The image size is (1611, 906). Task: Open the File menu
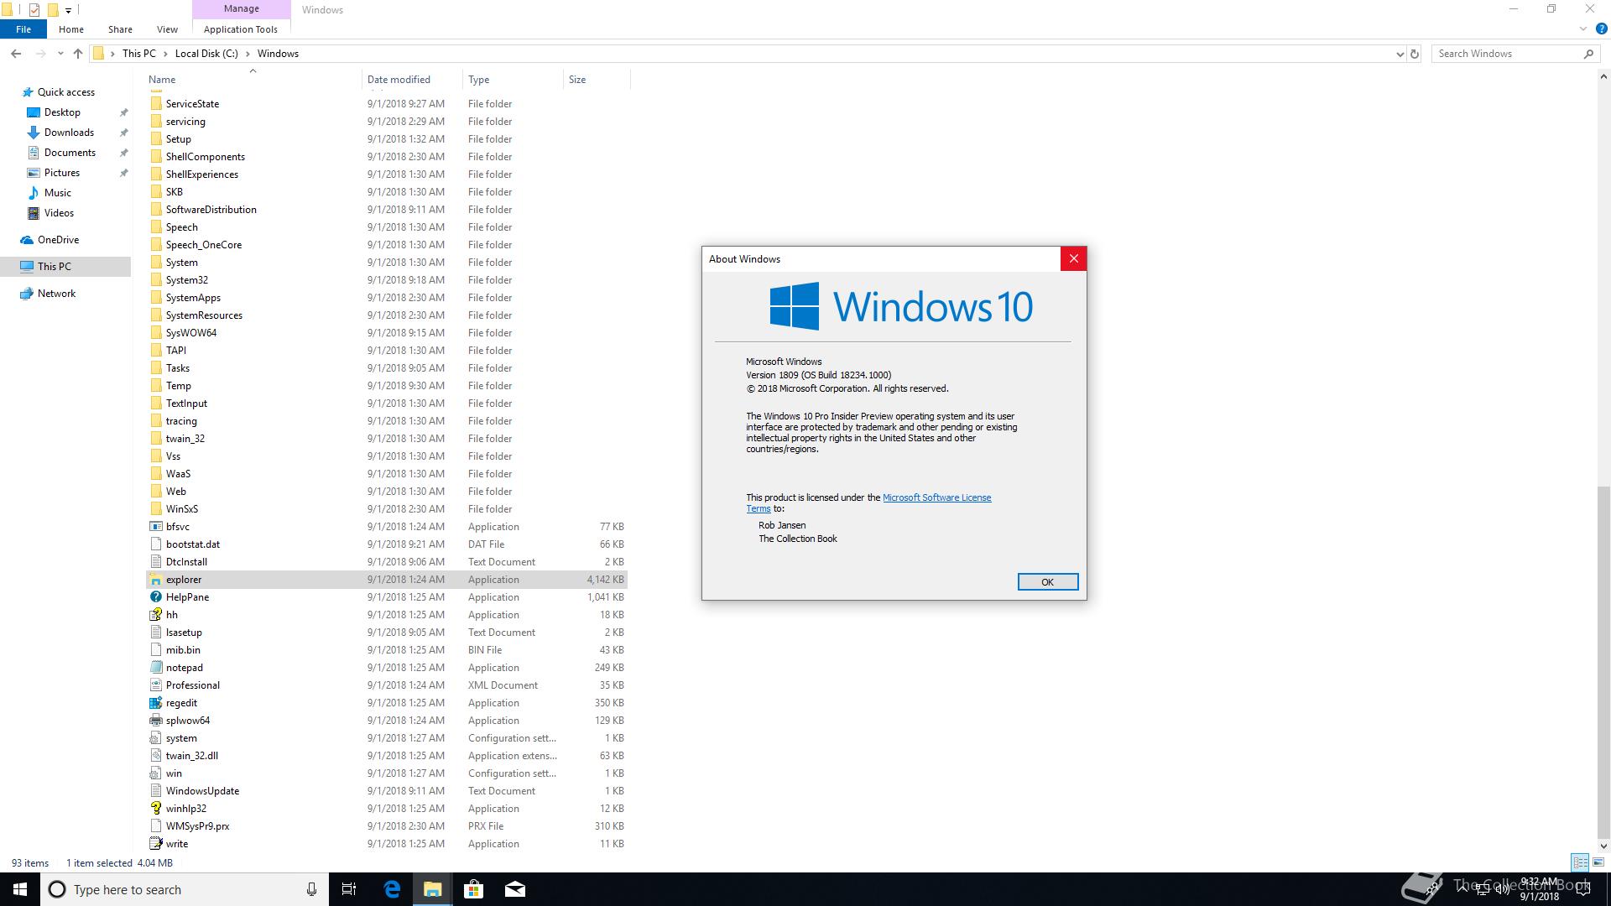pos(23,29)
